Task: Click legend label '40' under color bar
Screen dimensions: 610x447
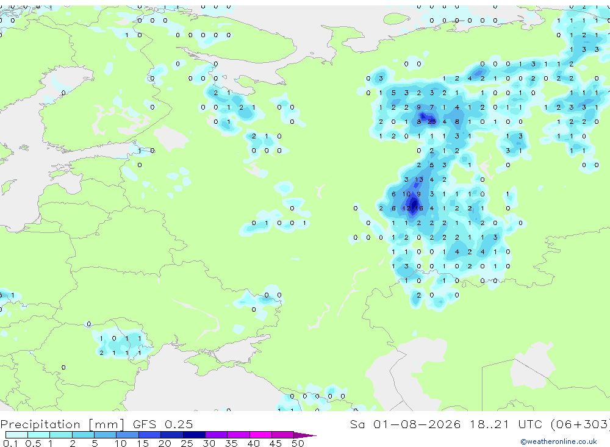Action: click(253, 443)
